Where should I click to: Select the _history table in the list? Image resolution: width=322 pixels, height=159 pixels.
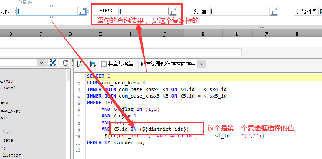pyautogui.click(x=10, y=155)
